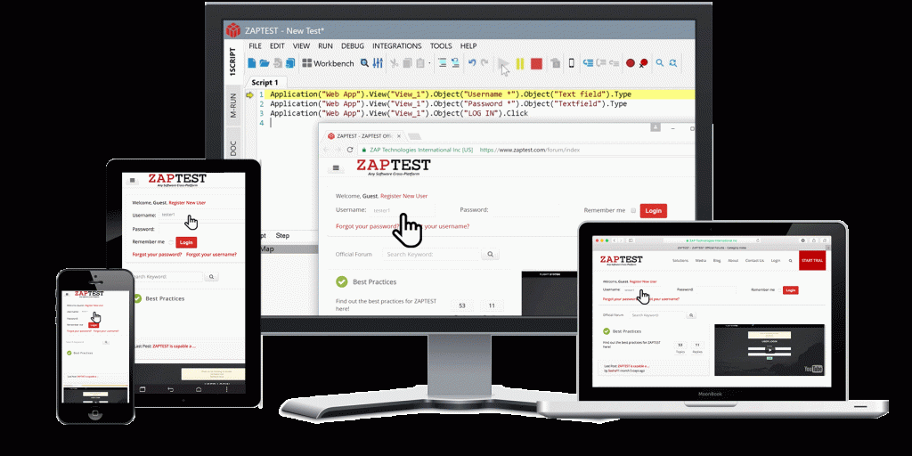
Task: Toggle Remember me checkbox on the tablet
Action: (x=171, y=242)
